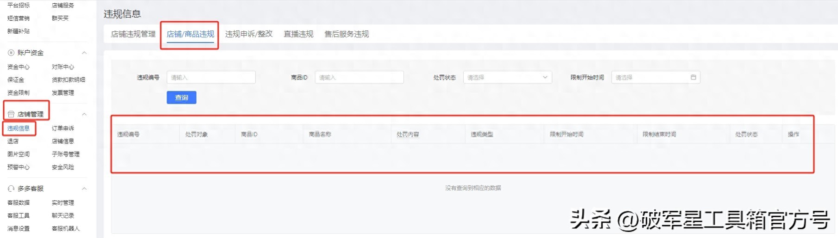Open the 售后服务违规 tab
This screenshot has width=838, height=238.
point(347,34)
